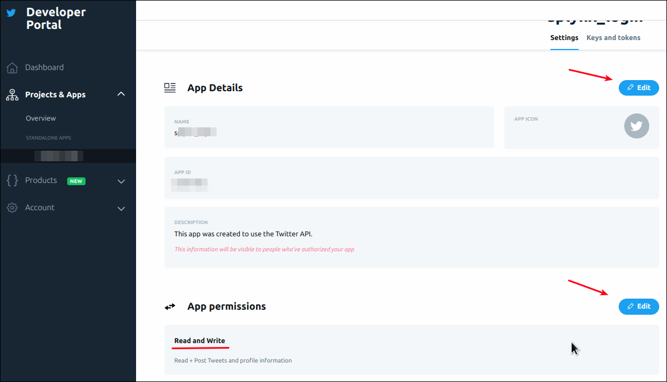This screenshot has height=382, width=667.
Task: Click the app description text
Action: pyautogui.click(x=247, y=234)
